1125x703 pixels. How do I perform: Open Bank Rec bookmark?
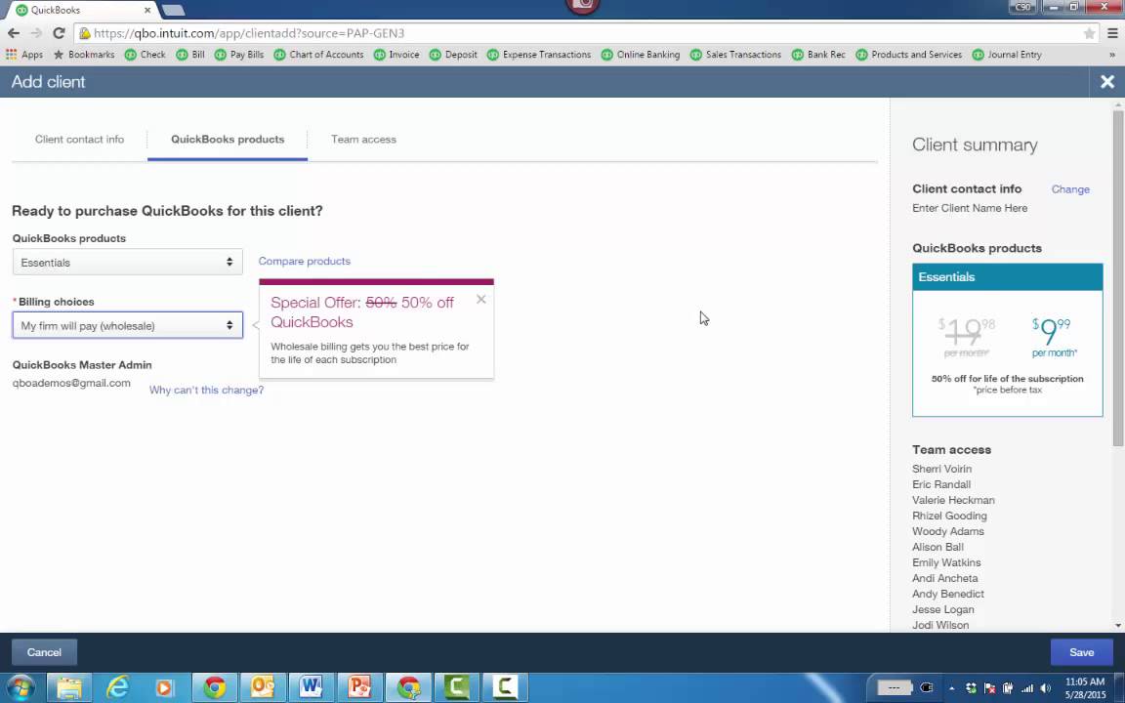click(818, 55)
